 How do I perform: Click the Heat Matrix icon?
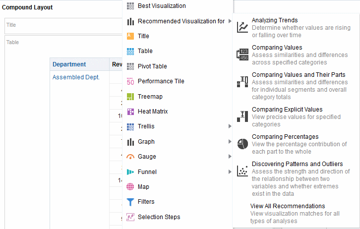click(130, 112)
